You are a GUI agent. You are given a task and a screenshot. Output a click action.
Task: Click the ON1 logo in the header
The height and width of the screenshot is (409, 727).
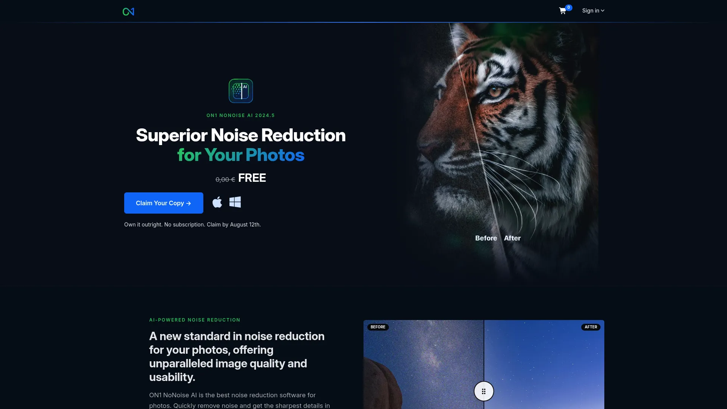click(x=128, y=12)
